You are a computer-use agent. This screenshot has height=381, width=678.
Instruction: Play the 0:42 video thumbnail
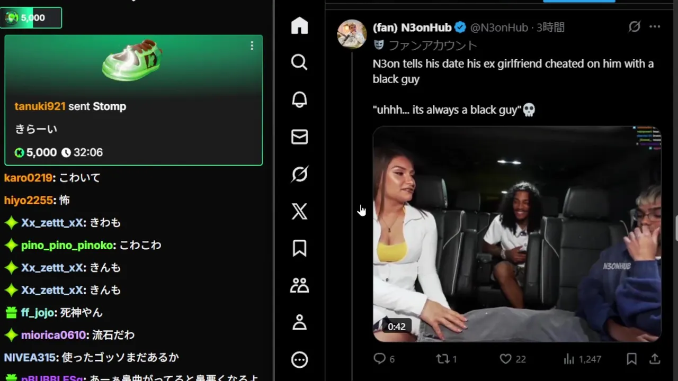pos(517,234)
